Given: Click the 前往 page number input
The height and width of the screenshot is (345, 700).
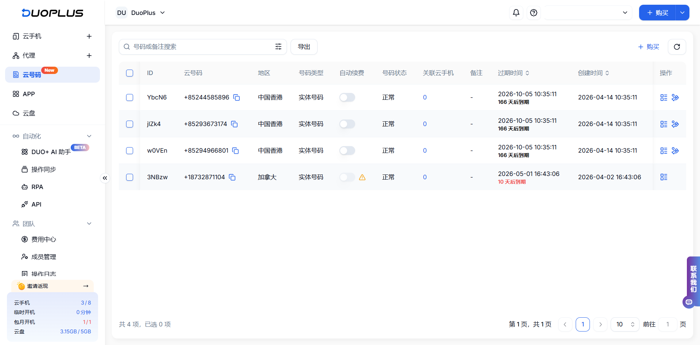Looking at the screenshot, I should 668,324.
